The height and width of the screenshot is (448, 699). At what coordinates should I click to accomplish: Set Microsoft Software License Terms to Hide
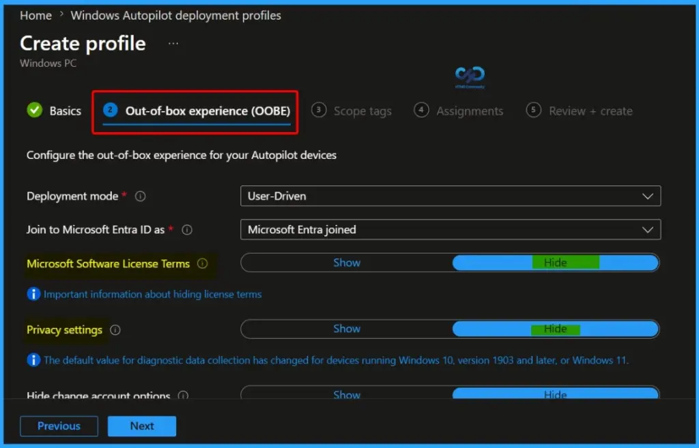click(556, 263)
